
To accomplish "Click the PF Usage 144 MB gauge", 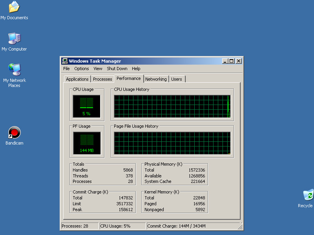I will [87, 143].
